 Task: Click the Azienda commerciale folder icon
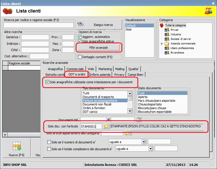pos(167,44)
